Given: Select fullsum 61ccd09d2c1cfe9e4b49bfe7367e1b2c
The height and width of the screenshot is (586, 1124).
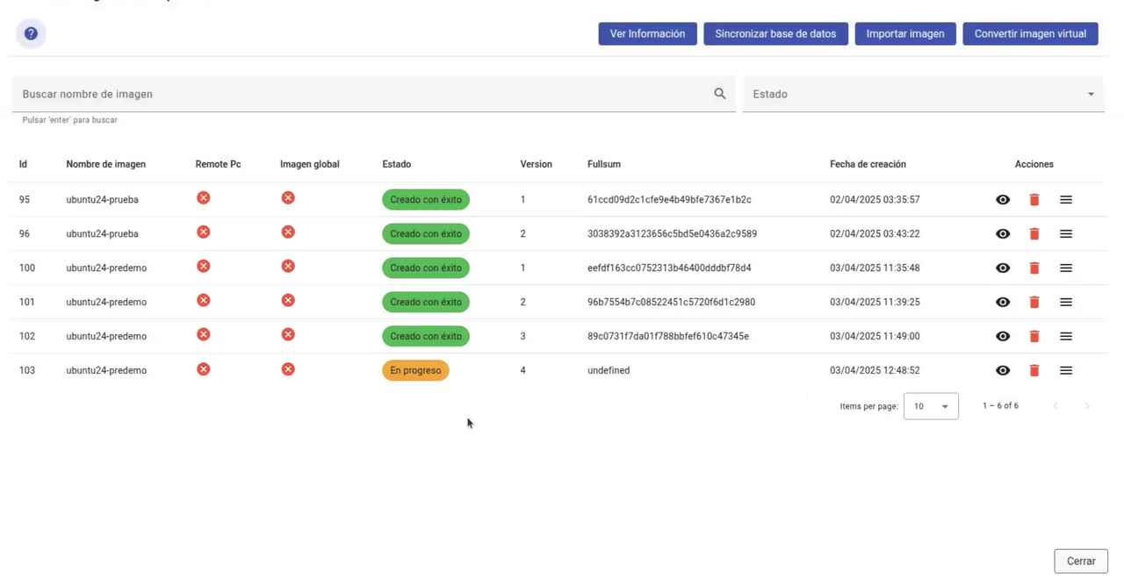Looking at the screenshot, I should (669, 200).
